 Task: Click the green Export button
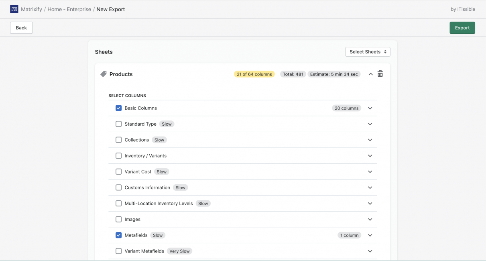462,28
